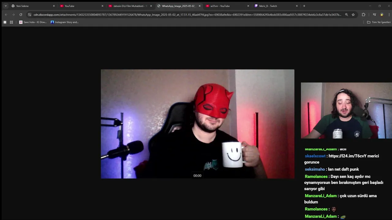Screen dimensions: 392x220
Task: View site information icon in address bar
Action: point(29,14)
